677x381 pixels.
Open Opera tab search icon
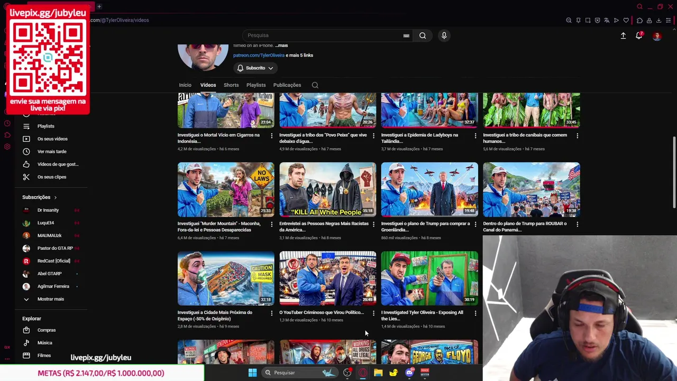pos(639,7)
